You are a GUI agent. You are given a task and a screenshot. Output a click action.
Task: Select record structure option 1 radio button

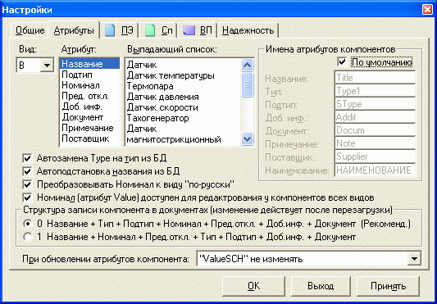(x=27, y=237)
